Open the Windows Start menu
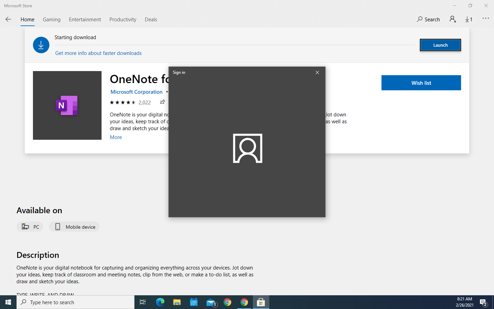 pos(8,302)
